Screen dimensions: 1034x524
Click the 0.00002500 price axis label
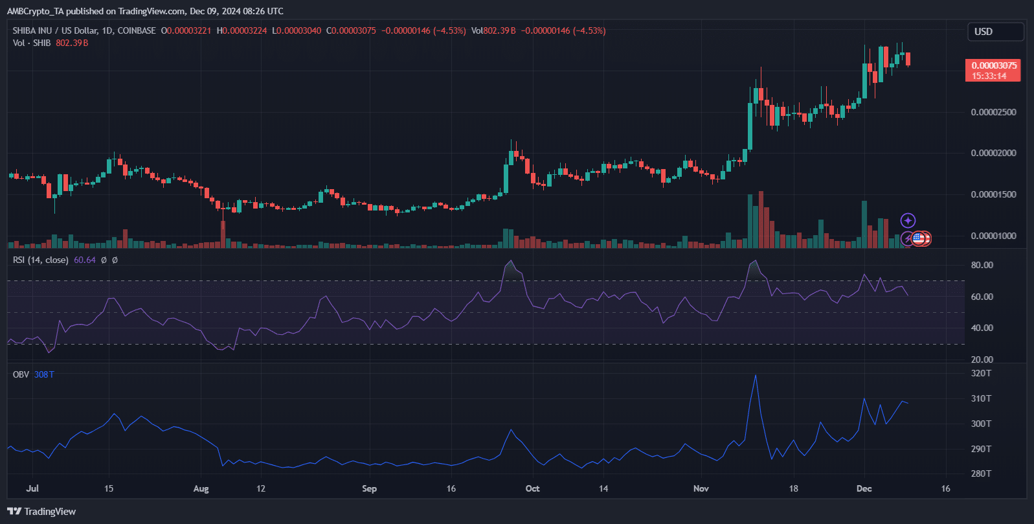pos(994,112)
